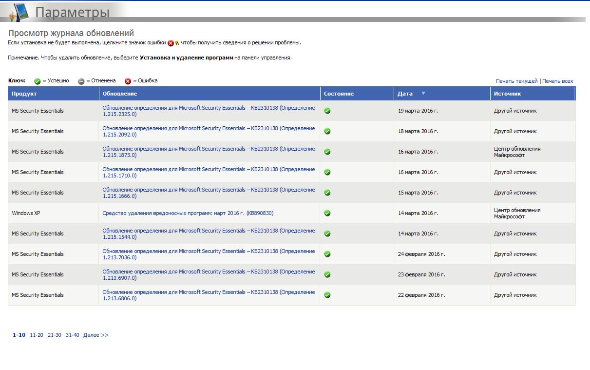This screenshot has height=370, width=590.
Task: Go to page 21-30 of the history
Action: pos(55,335)
